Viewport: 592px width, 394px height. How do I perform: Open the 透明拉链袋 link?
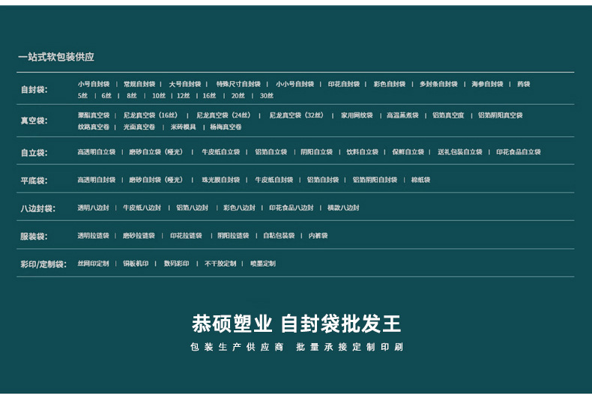pyautogui.click(x=93, y=235)
